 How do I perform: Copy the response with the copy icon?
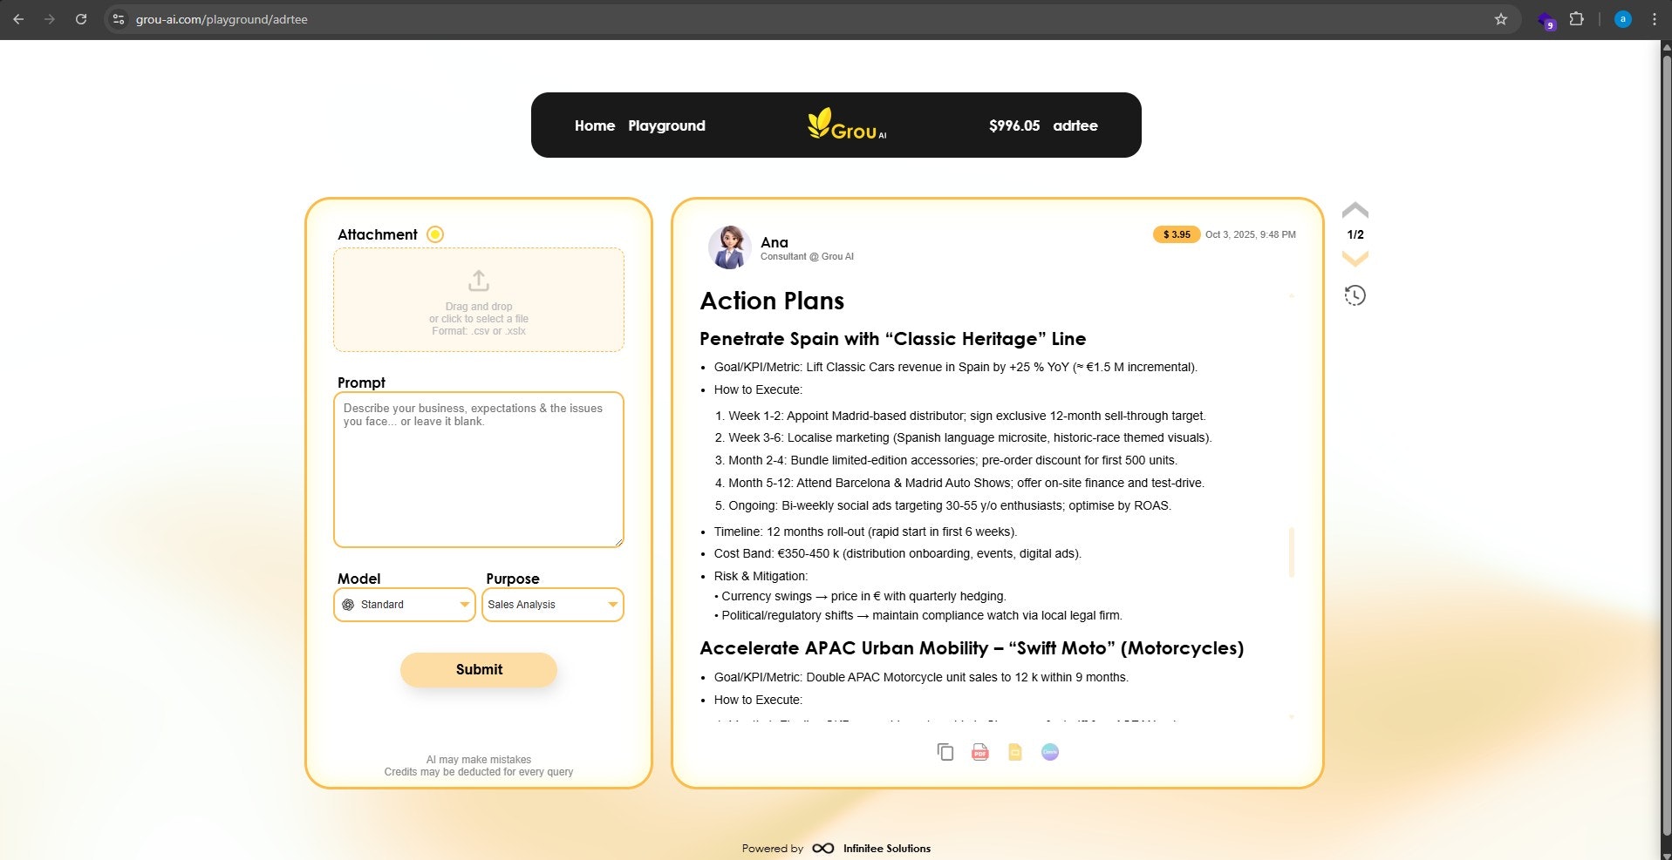945,752
